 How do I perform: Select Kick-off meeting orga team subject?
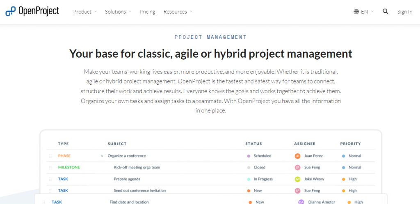click(x=137, y=168)
